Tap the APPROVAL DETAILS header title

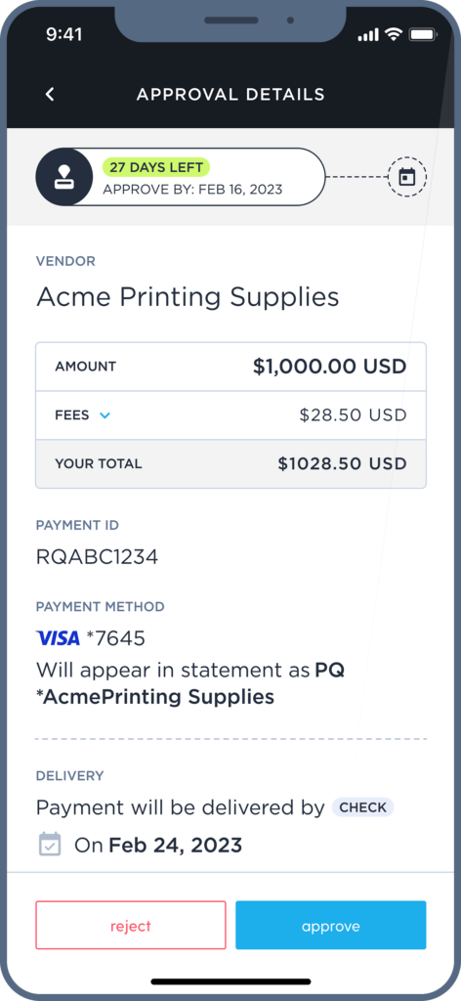click(230, 95)
